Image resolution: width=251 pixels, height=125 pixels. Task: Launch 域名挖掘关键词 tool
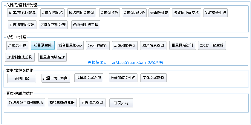(81, 13)
